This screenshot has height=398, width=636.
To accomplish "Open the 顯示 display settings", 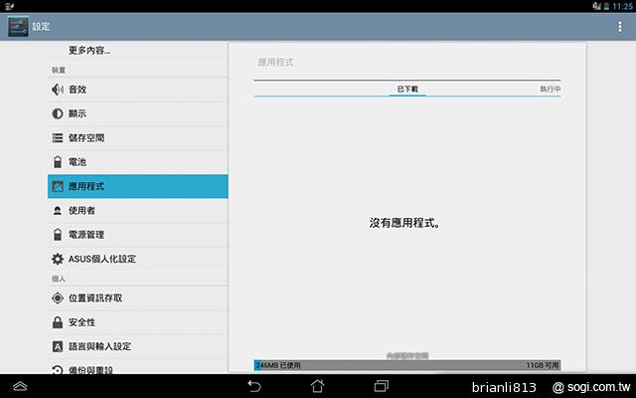I will pyautogui.click(x=138, y=113).
